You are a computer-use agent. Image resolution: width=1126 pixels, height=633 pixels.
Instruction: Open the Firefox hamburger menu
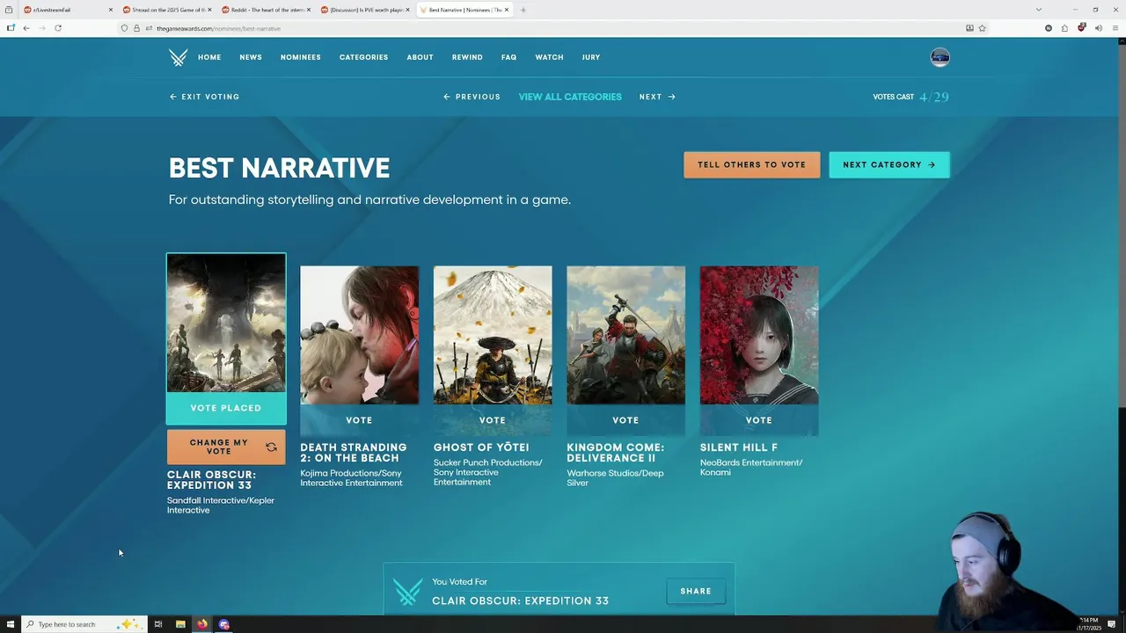pyautogui.click(x=1115, y=28)
